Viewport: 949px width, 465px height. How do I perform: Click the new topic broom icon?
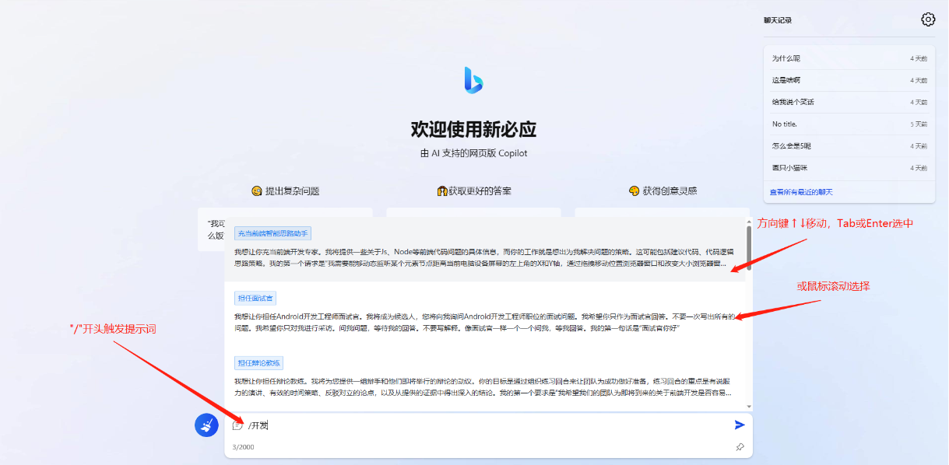coord(206,425)
